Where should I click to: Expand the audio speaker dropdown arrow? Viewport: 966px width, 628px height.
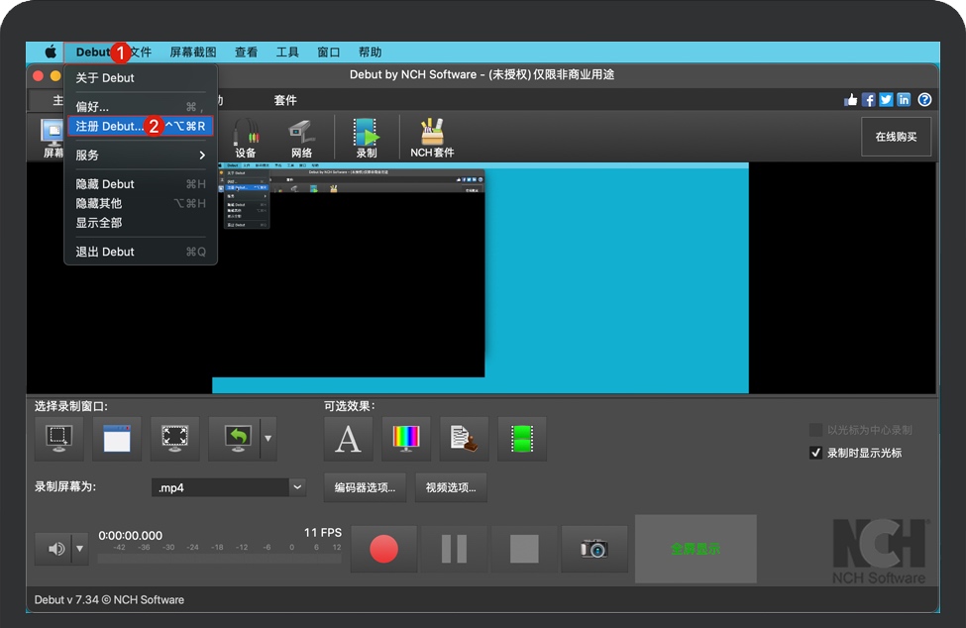[79, 548]
